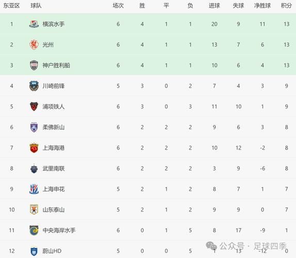Click the Johor (柔佛新山) purple crest
This screenshot has height=258, width=296.
point(34,127)
